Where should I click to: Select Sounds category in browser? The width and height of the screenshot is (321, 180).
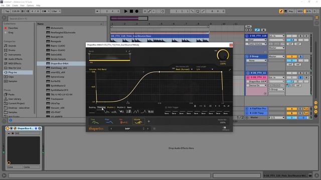(12, 45)
